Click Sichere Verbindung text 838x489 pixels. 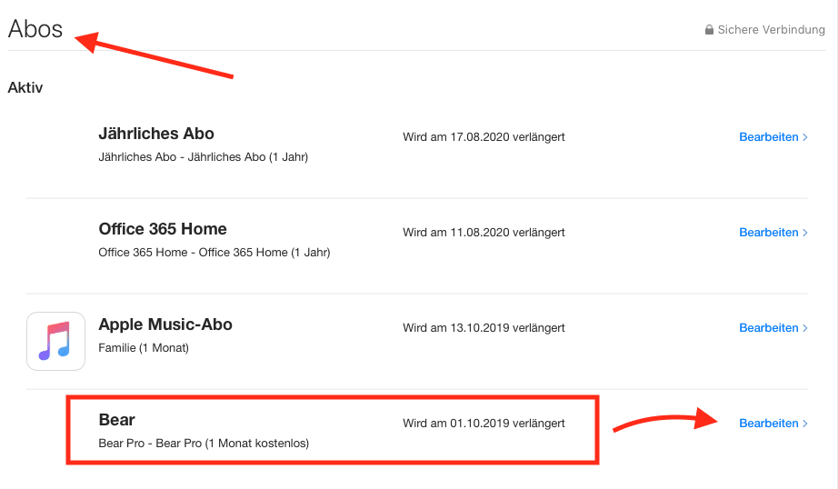pos(771,29)
